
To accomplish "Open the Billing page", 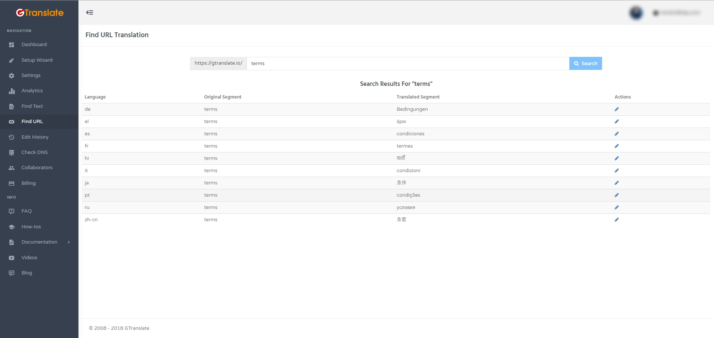I will tap(29, 183).
